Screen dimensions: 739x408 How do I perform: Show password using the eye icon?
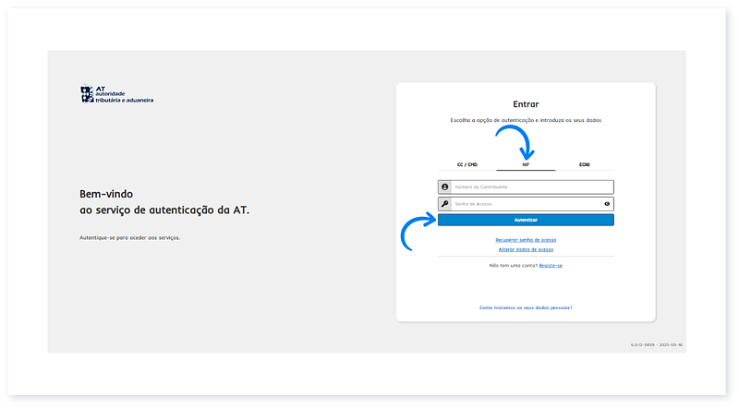pos(607,204)
